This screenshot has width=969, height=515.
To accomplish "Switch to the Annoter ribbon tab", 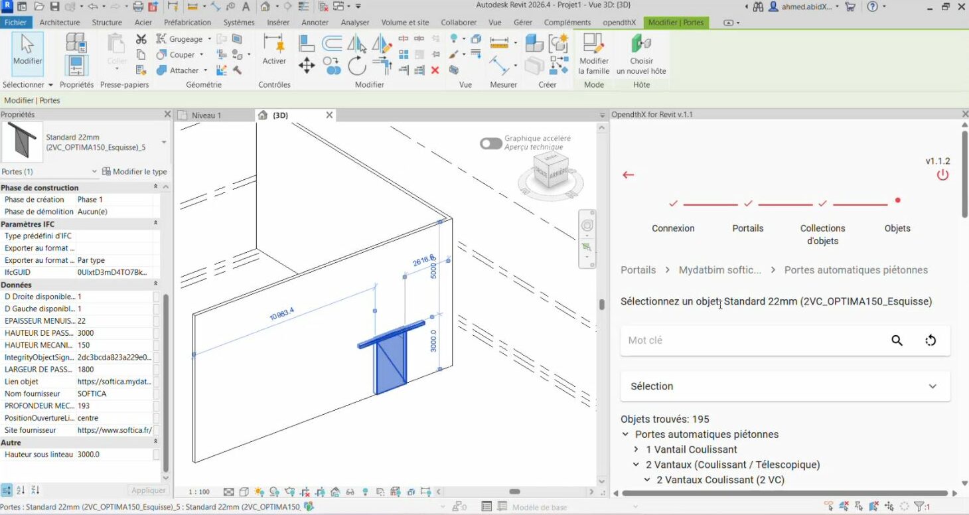I will (315, 23).
